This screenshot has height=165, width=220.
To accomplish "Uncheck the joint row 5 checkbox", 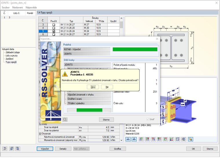I will tap(54, 31).
